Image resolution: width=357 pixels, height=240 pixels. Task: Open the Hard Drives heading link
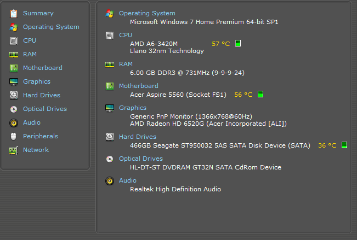click(138, 137)
